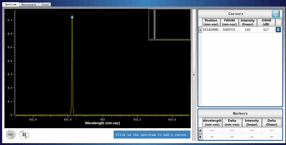Image resolution: width=286 pixels, height=145 pixels.
Task: Click the overview thumbnail in the plot corner
Action: (170, 25)
